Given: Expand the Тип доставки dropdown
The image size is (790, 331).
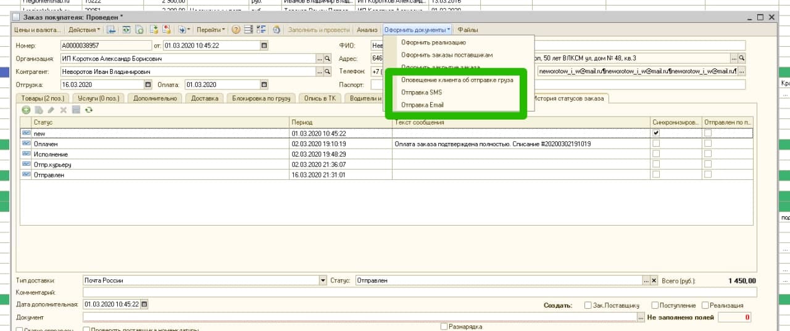Looking at the screenshot, I should pos(323,280).
